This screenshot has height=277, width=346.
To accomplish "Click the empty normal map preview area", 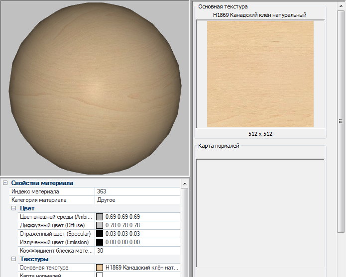I will 260,213.
